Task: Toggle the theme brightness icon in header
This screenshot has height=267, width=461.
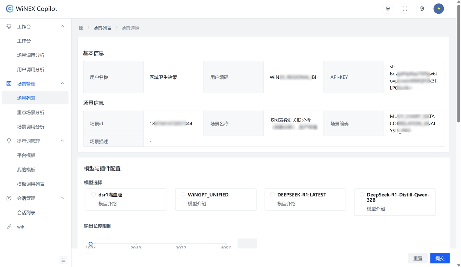Action: coord(388,9)
